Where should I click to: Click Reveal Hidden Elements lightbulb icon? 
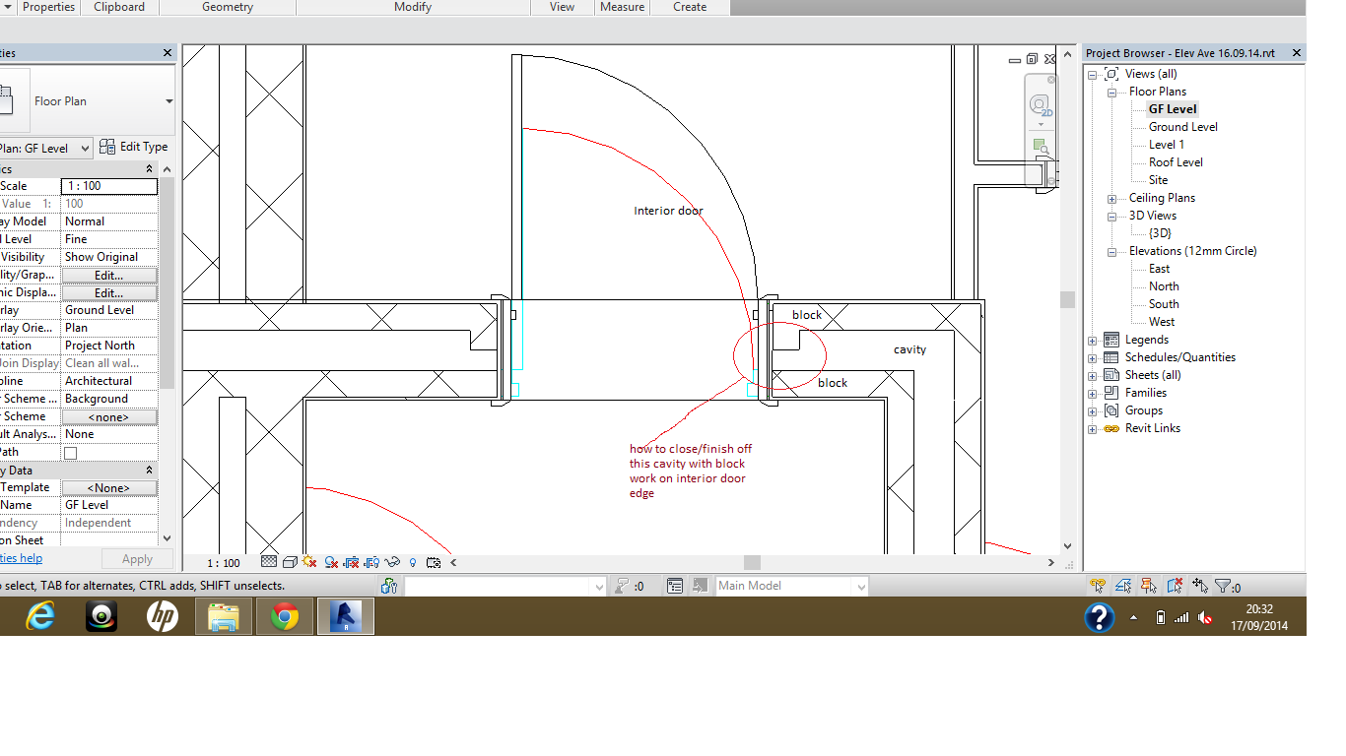pos(413,562)
